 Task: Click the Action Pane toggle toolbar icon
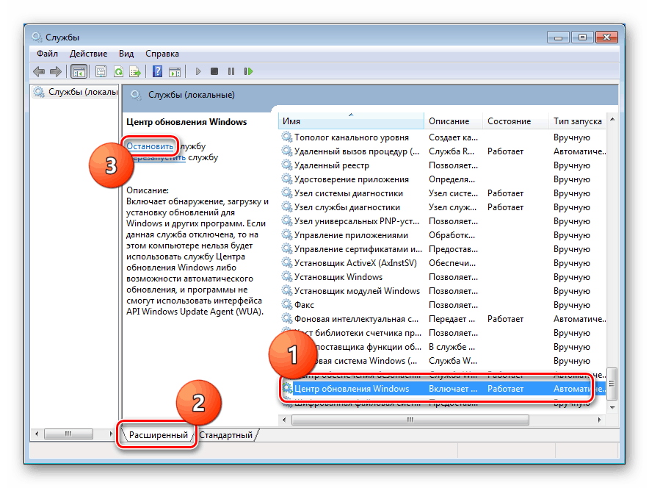(175, 72)
